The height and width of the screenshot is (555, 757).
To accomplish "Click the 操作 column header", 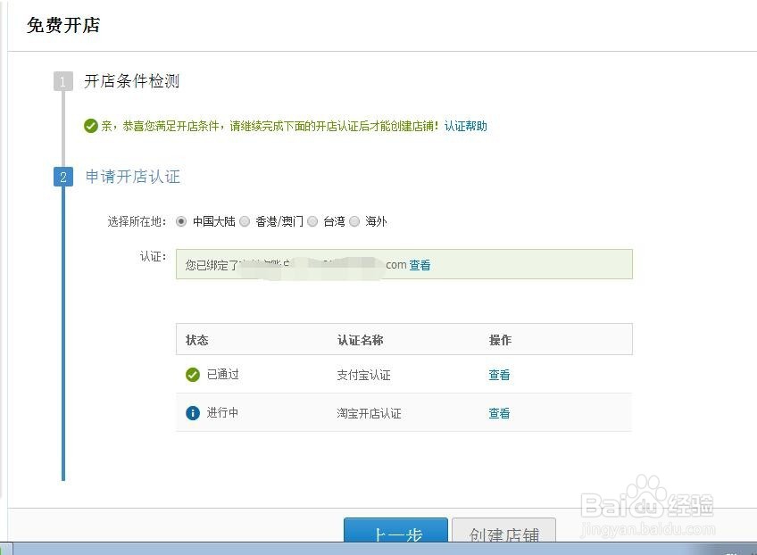I will coord(500,340).
